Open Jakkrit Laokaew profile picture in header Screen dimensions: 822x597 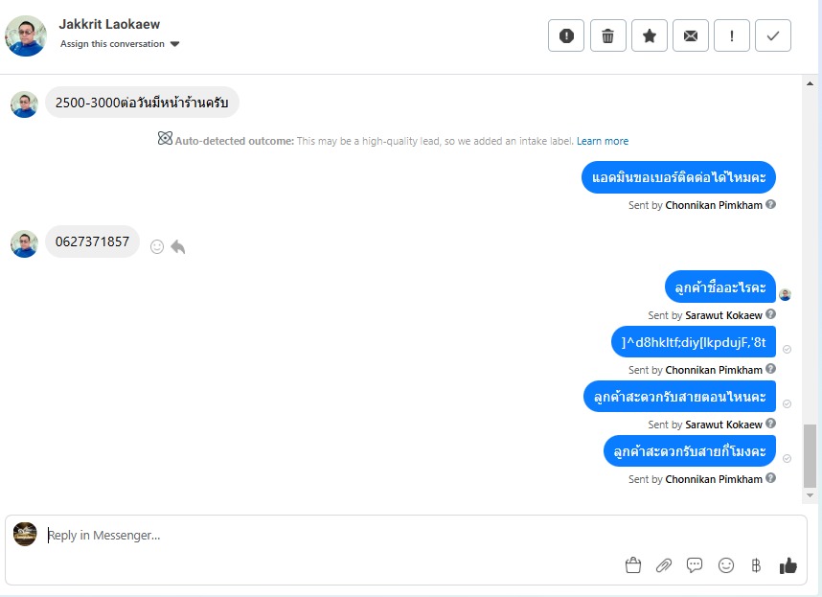pos(26,35)
